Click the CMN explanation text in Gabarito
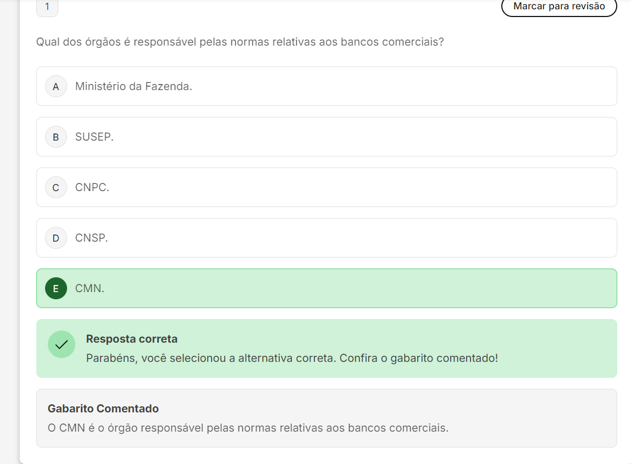This screenshot has width=631, height=464. point(248,428)
